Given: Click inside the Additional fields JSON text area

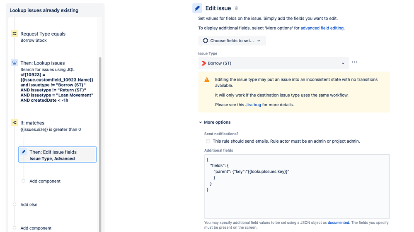Looking at the screenshot, I should [297, 187].
